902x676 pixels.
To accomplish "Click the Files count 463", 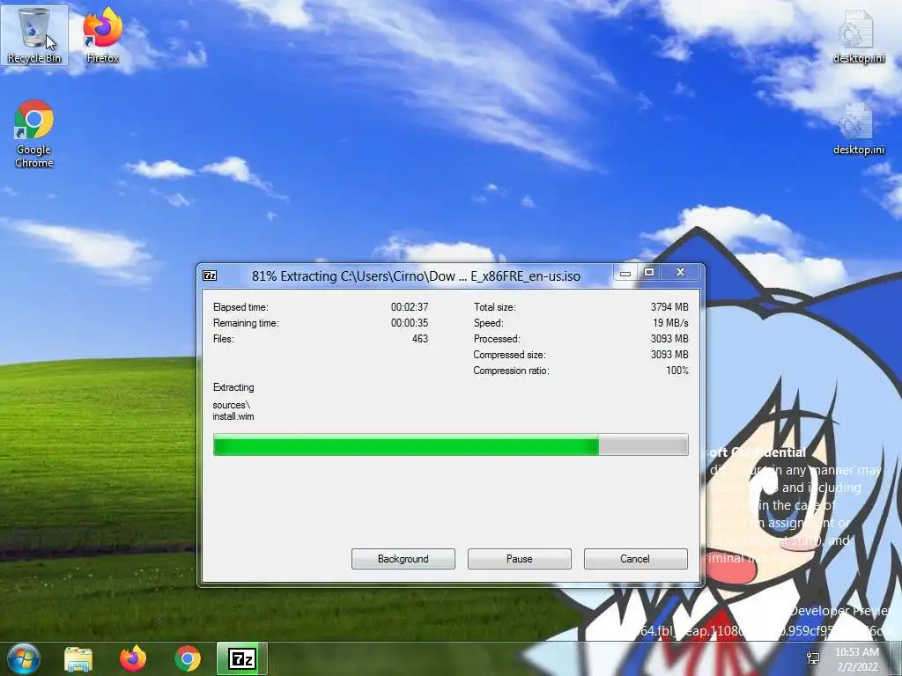I will pyautogui.click(x=420, y=339).
